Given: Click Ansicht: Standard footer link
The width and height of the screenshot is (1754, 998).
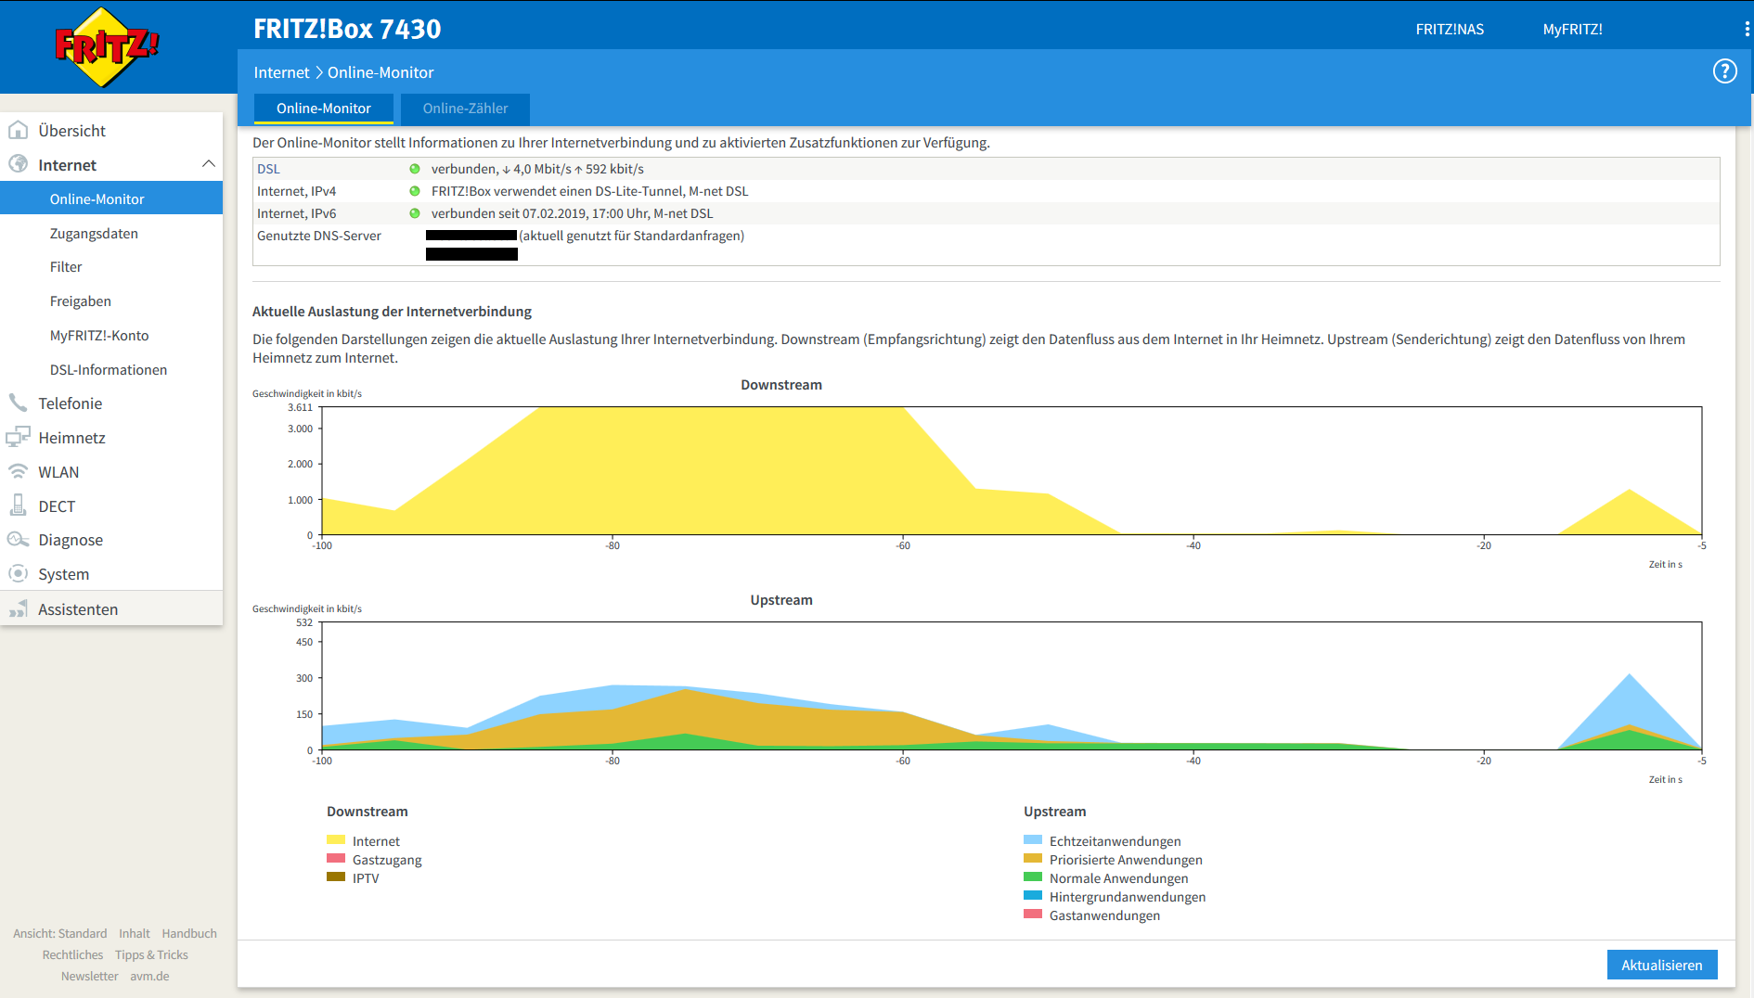Looking at the screenshot, I should pos(59,933).
